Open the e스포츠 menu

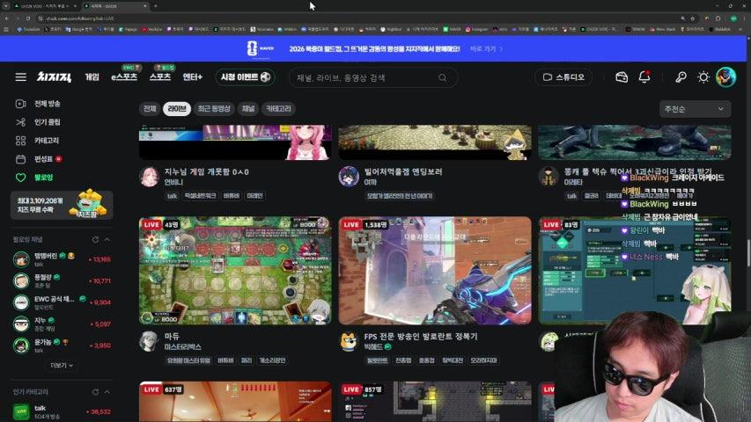point(124,77)
